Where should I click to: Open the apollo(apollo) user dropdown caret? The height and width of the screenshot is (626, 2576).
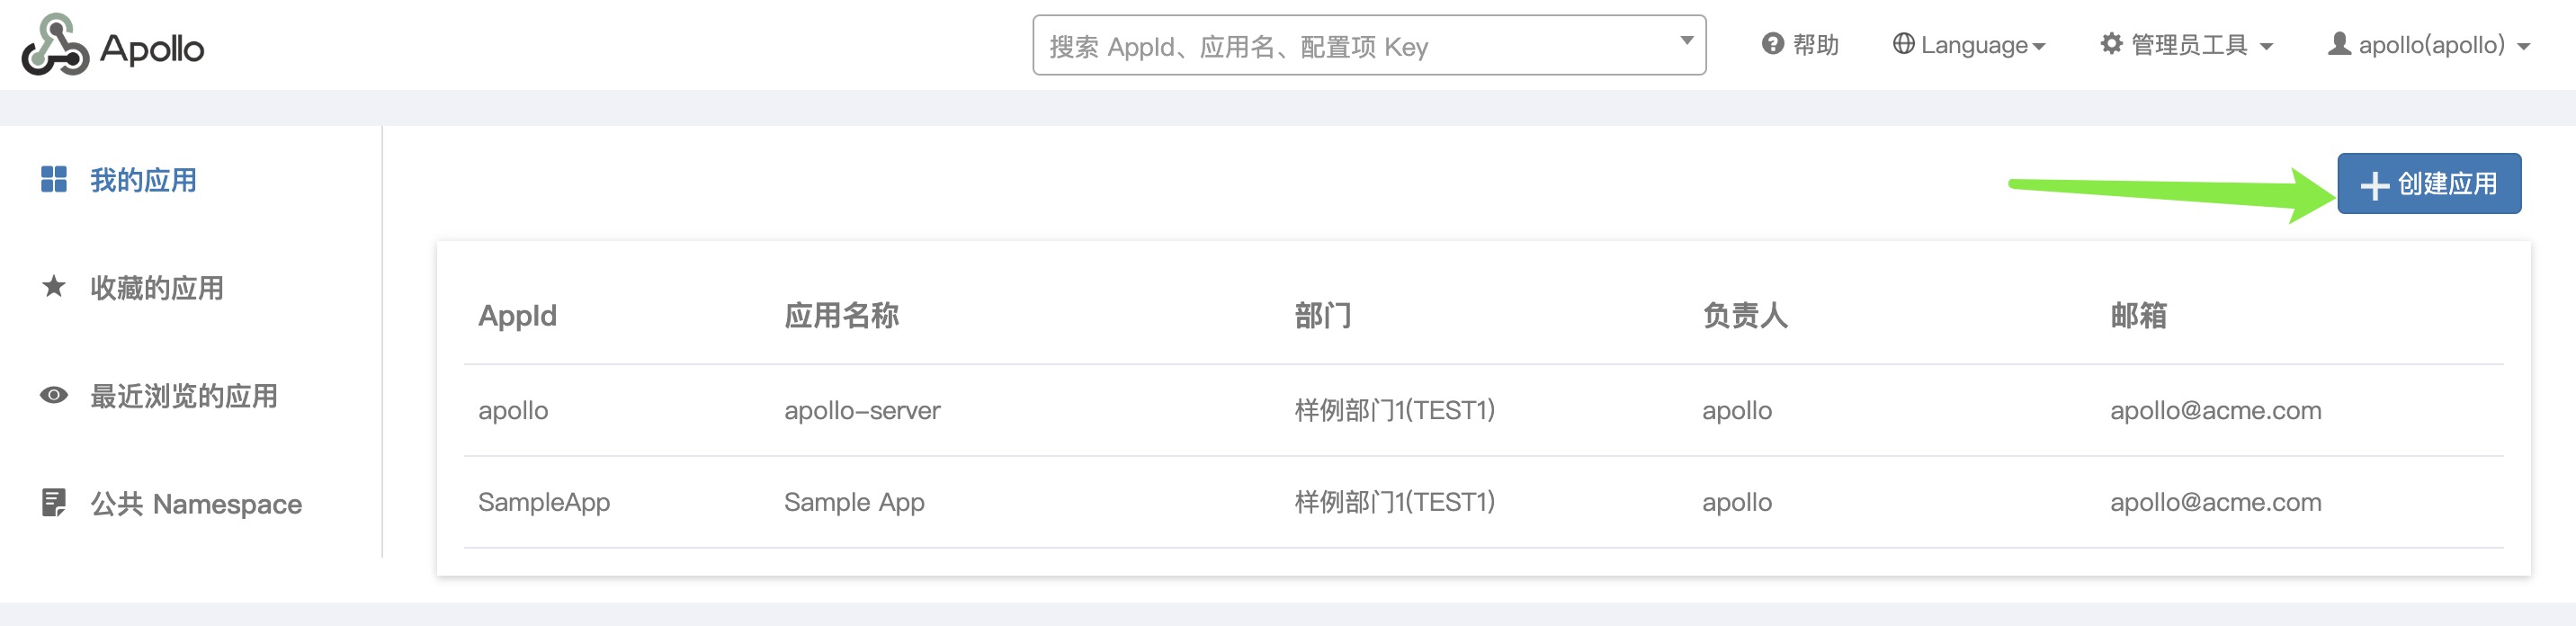click(x=2523, y=47)
